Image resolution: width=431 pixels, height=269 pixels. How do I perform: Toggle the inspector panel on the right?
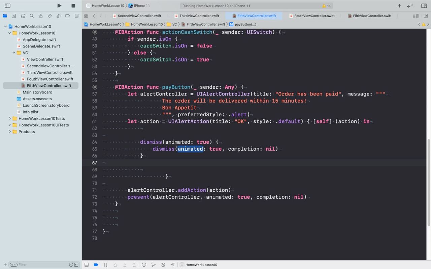click(x=424, y=6)
